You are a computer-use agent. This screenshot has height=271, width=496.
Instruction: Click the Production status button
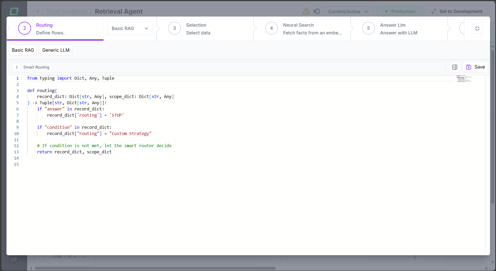[x=400, y=11]
